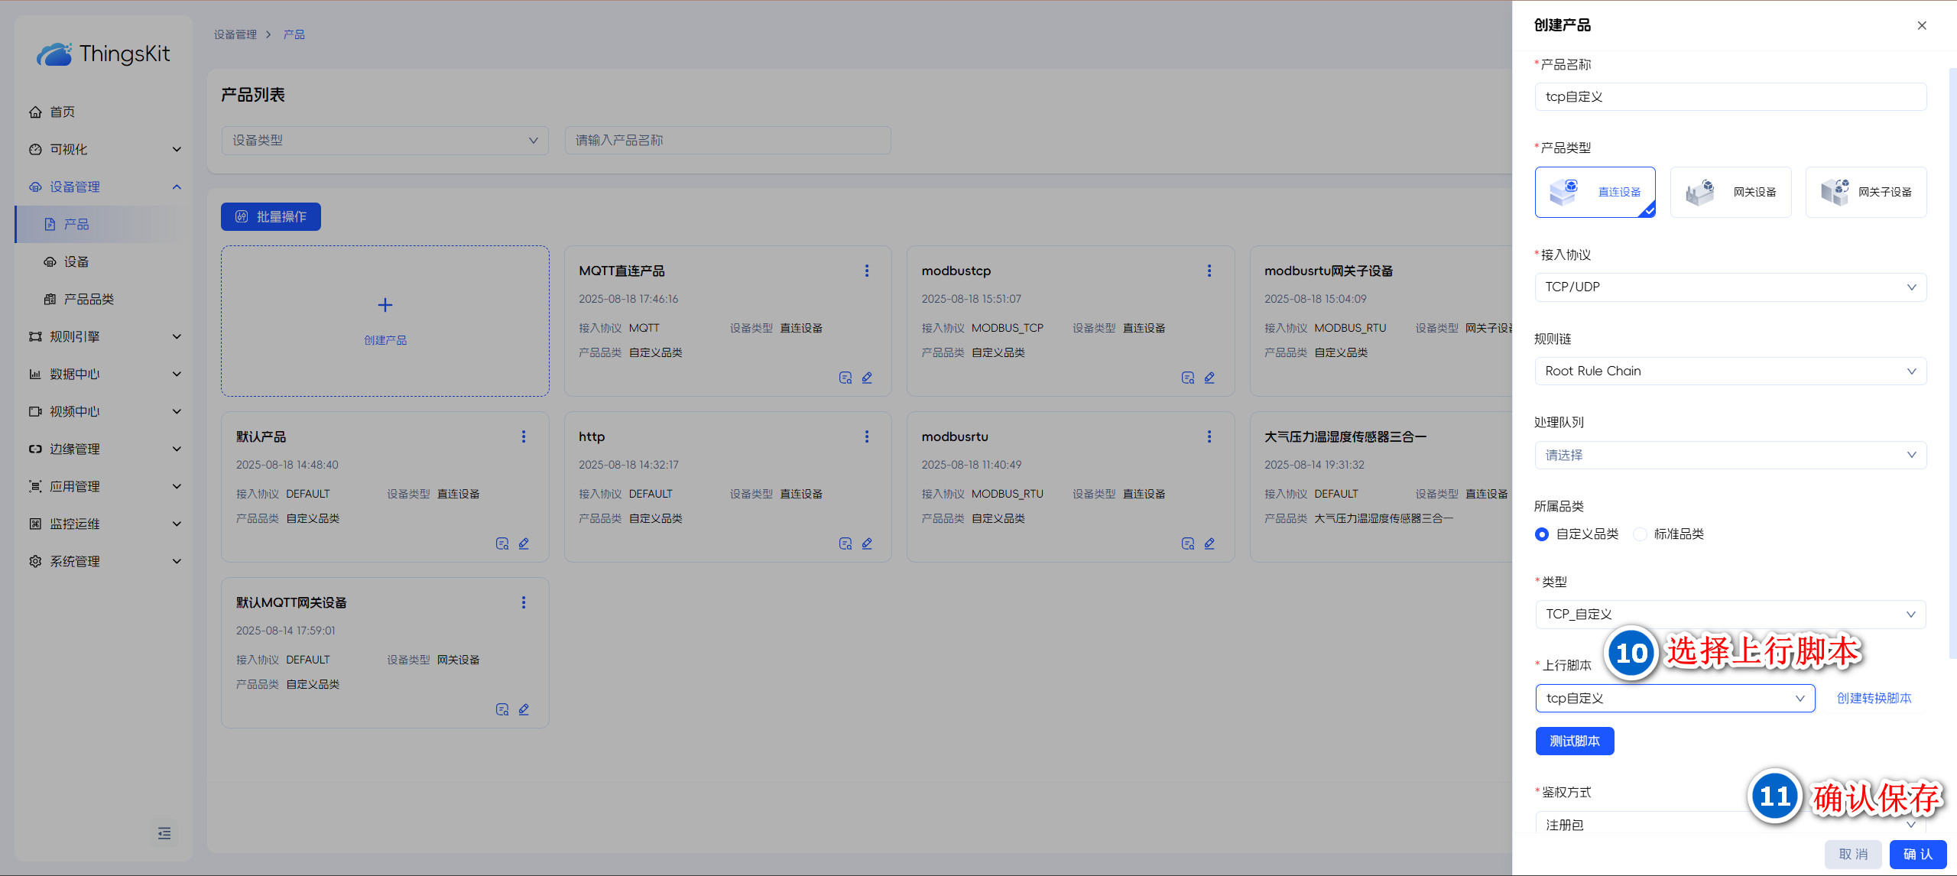
Task: Click the 测试脚本 button
Action: coord(1574,741)
